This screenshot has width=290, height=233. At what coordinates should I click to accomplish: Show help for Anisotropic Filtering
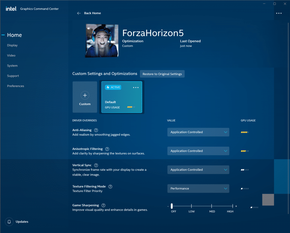coord(107,149)
